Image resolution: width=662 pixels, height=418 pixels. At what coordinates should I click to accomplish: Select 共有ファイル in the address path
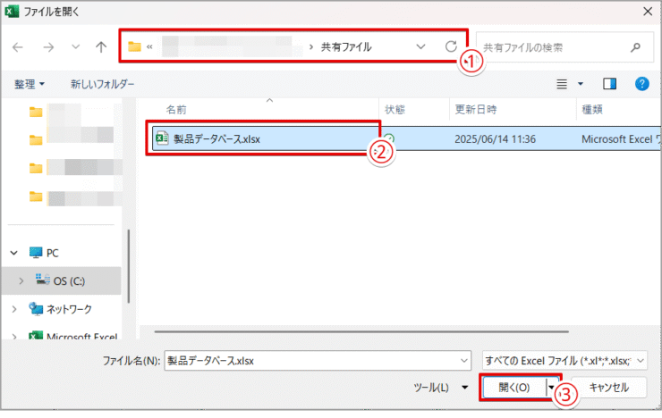[x=346, y=46]
